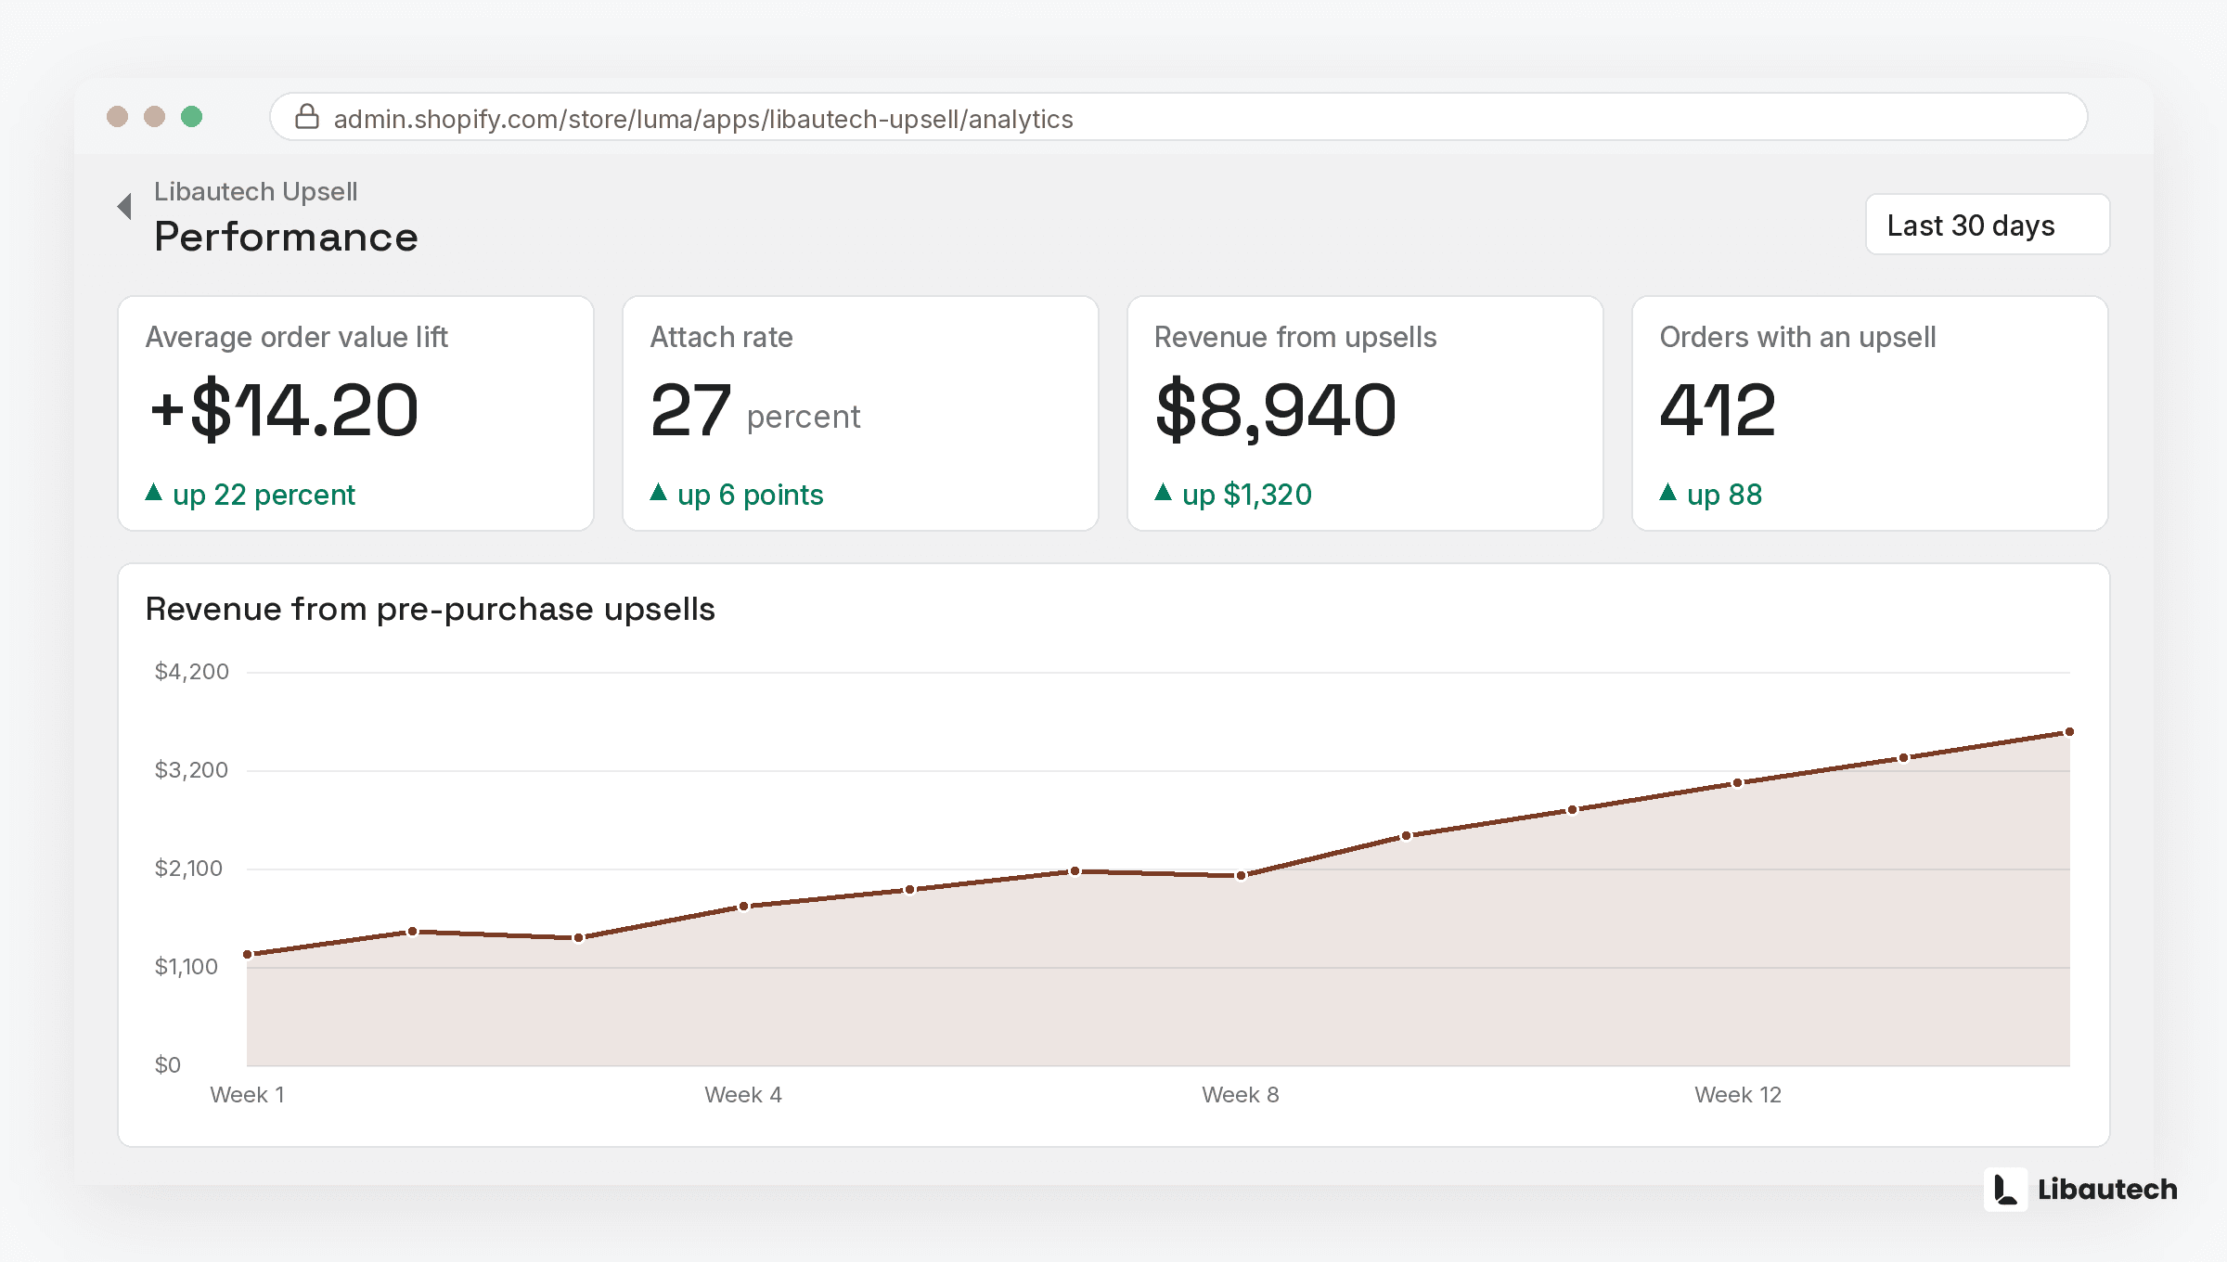Click the address bar URL field
2227x1262 pixels.
1178,117
